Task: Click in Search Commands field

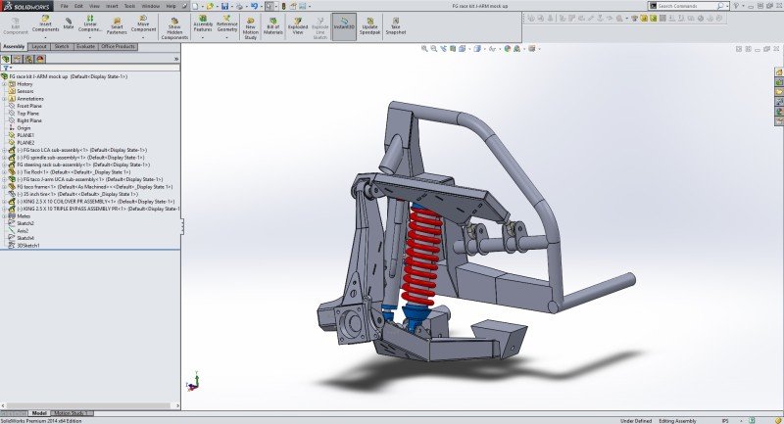Action: 687,6
